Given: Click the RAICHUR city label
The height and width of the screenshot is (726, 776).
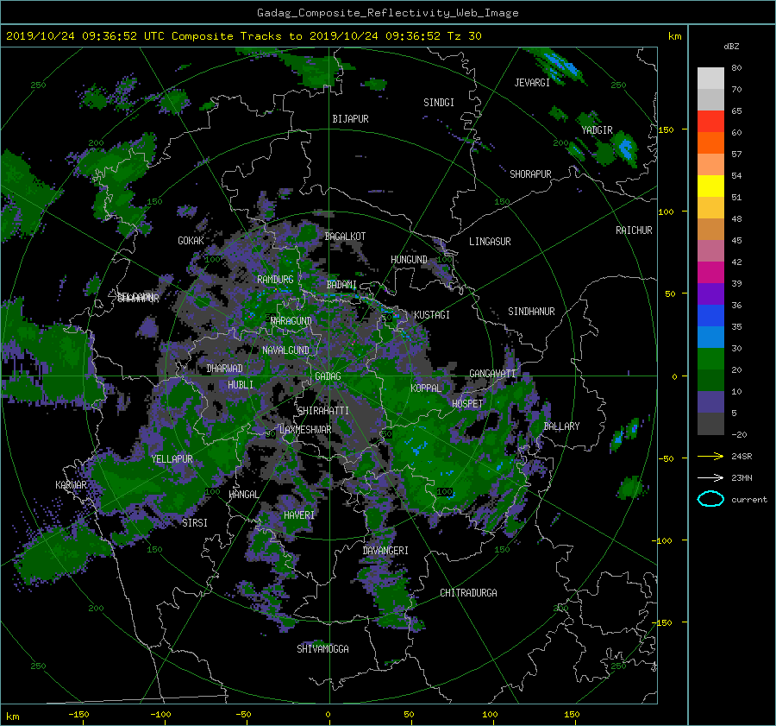Looking at the screenshot, I should (634, 230).
